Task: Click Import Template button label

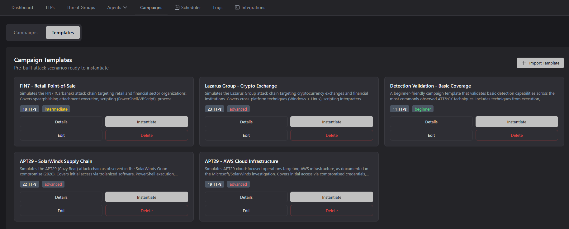Action: tap(544, 63)
